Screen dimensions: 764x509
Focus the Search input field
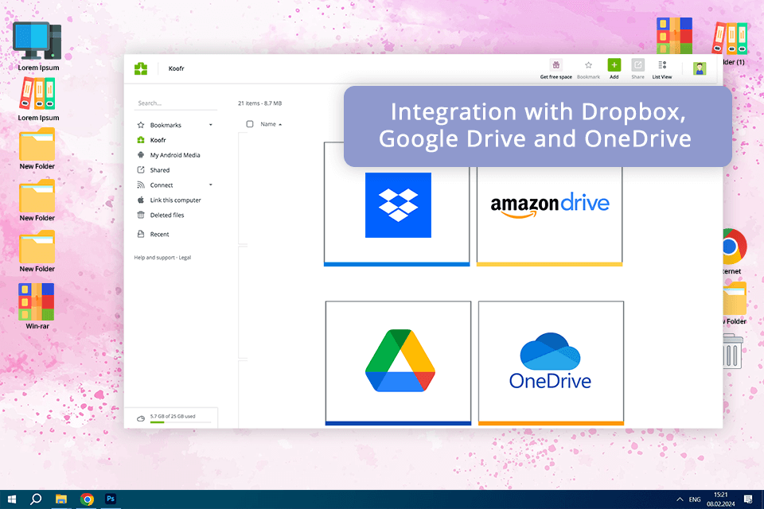(175, 103)
